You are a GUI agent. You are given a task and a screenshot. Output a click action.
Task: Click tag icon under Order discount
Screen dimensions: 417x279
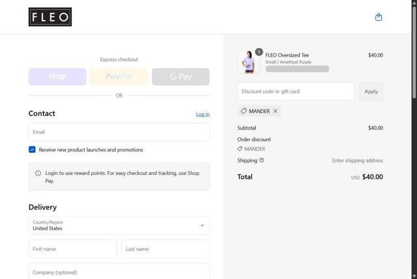coord(240,149)
